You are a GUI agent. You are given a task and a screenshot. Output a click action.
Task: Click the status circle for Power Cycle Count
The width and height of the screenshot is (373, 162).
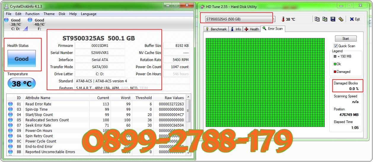click(x=10, y=141)
